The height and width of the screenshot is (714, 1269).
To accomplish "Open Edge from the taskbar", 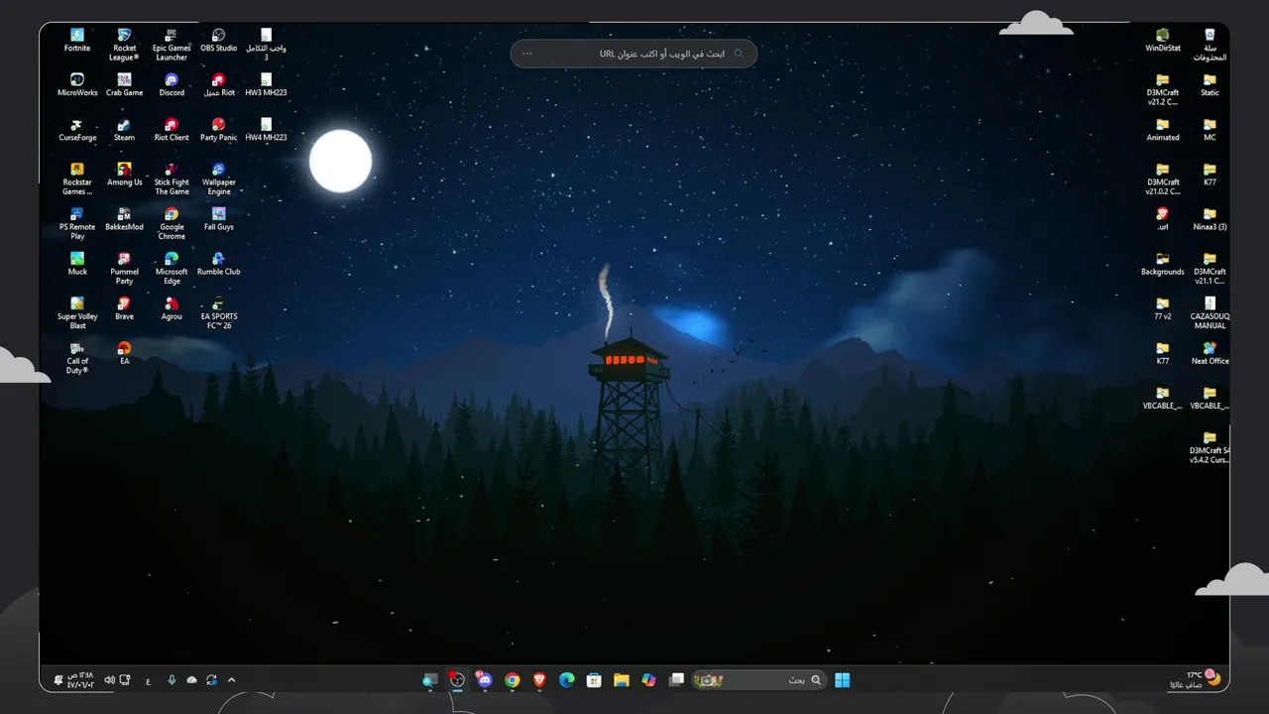I will point(566,680).
